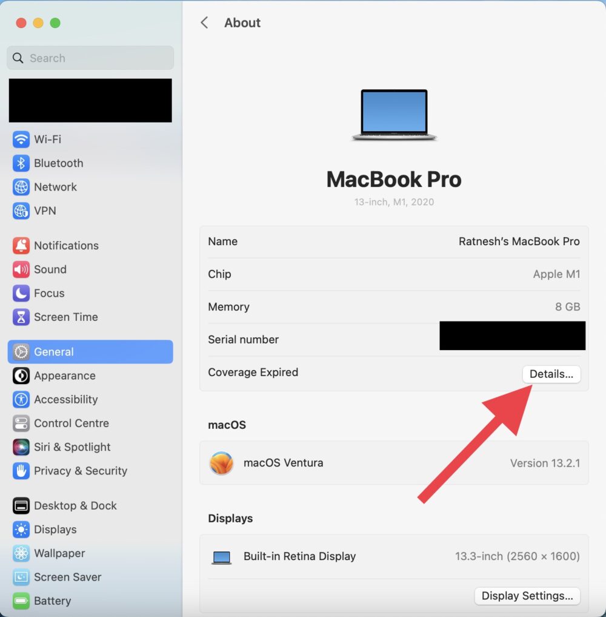Open Display Settings button
The height and width of the screenshot is (617, 606).
point(527,596)
